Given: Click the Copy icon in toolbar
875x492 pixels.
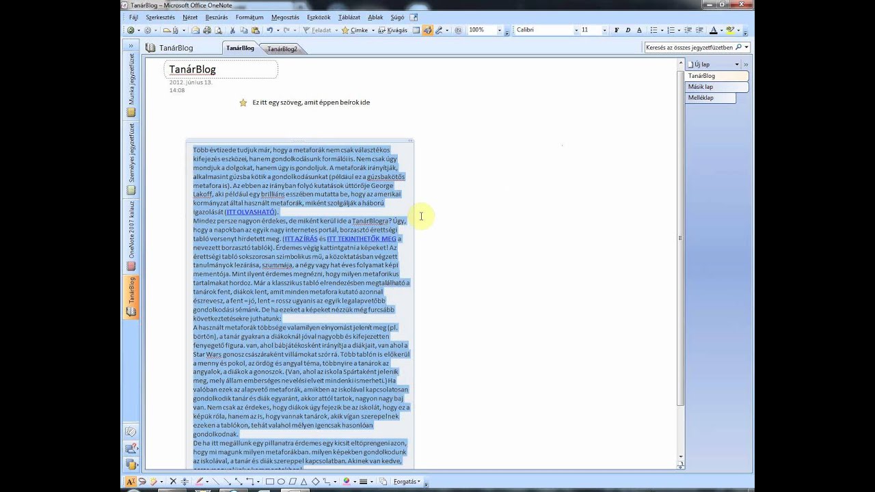Looking at the screenshot, I should click(244, 30).
